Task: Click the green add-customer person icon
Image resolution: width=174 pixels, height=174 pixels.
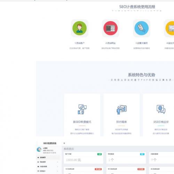Action: pos(79,28)
